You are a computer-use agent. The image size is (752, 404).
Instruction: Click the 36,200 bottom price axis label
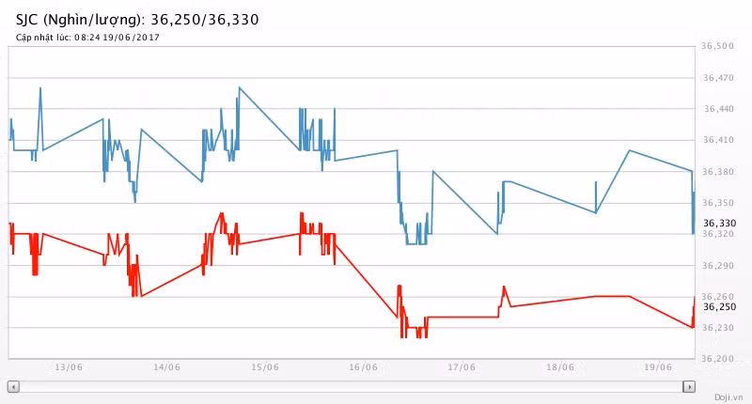(x=718, y=359)
